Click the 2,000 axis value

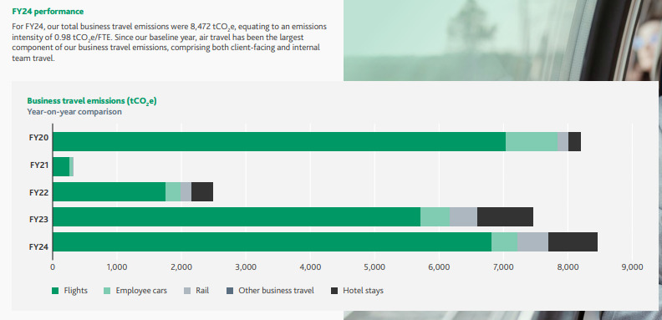tap(181, 267)
